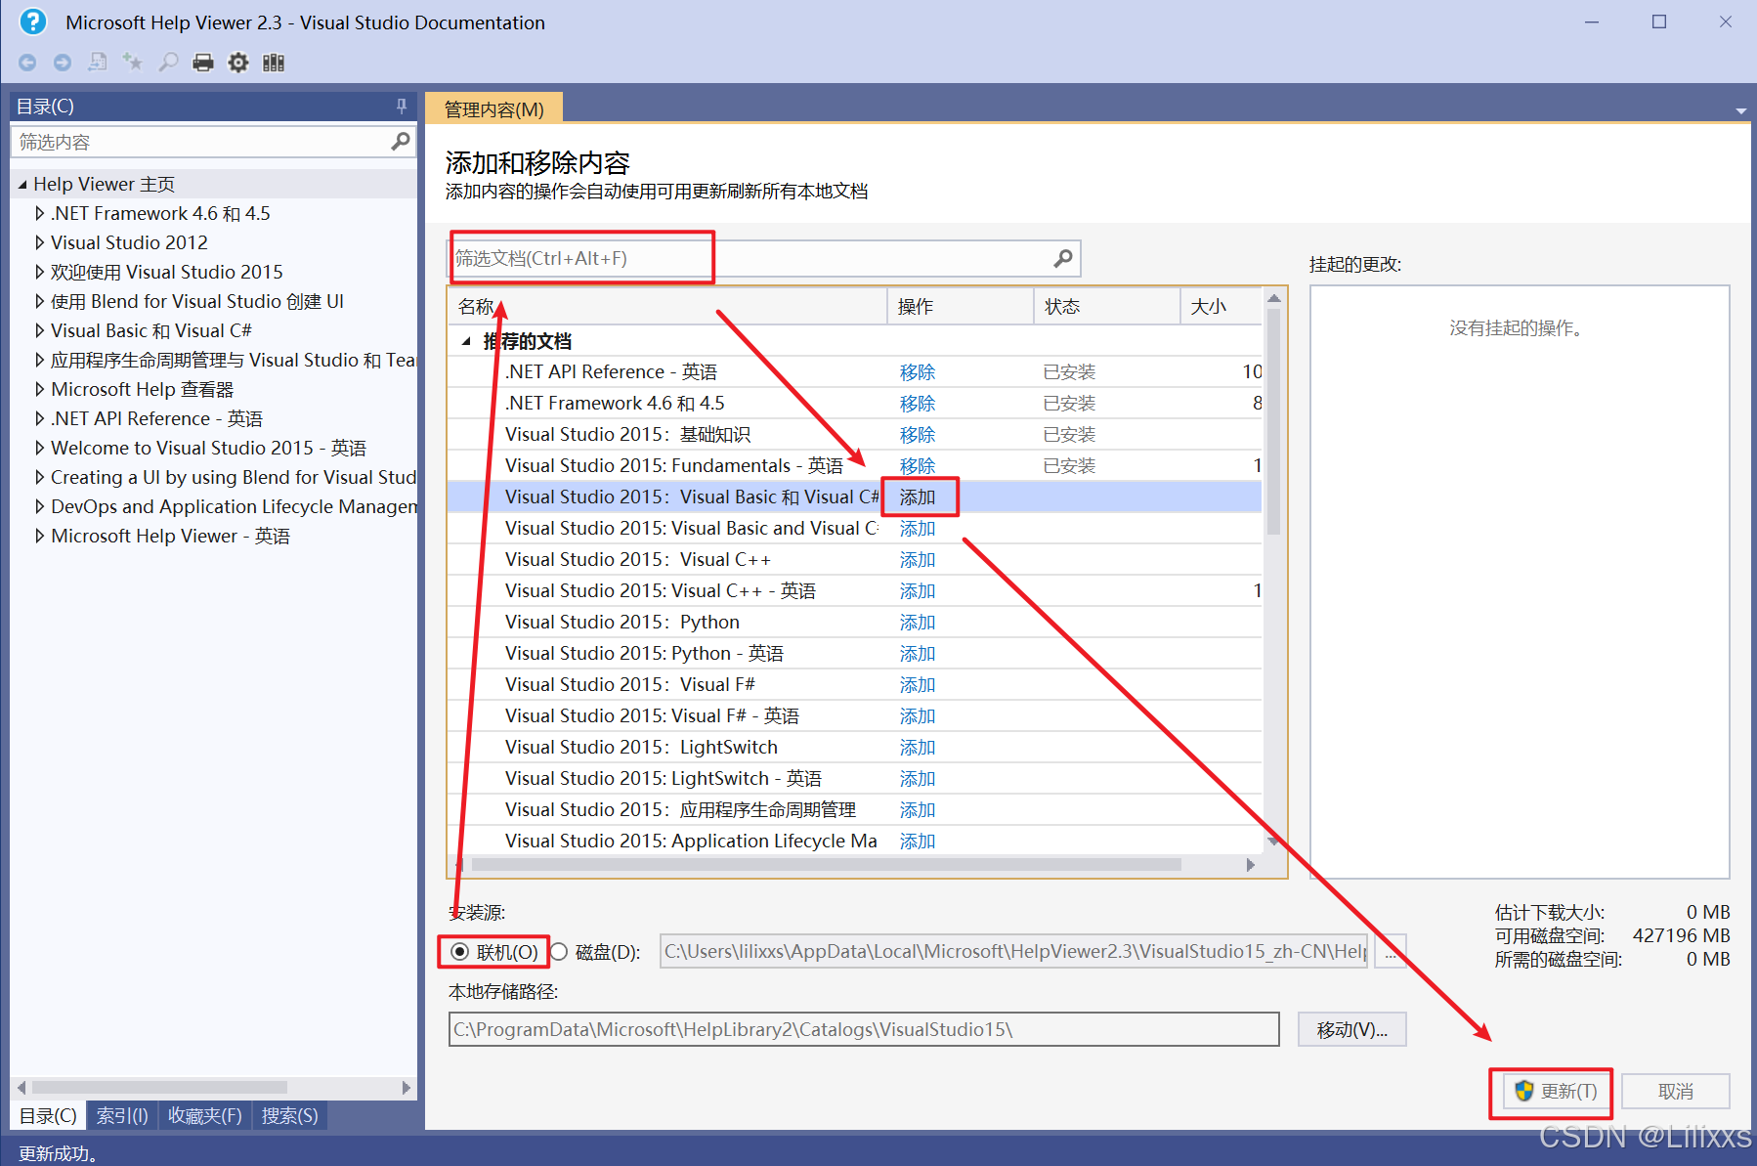Image resolution: width=1757 pixels, height=1166 pixels.
Task: Click the sync table of contents icon
Action: coord(98,63)
